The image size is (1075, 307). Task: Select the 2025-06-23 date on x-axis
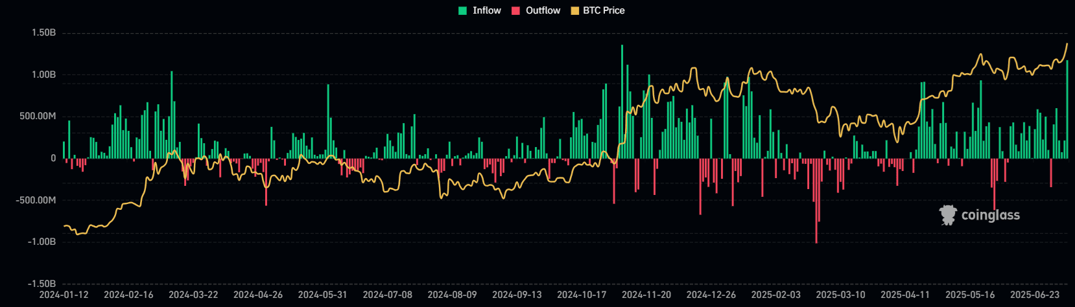click(1035, 295)
